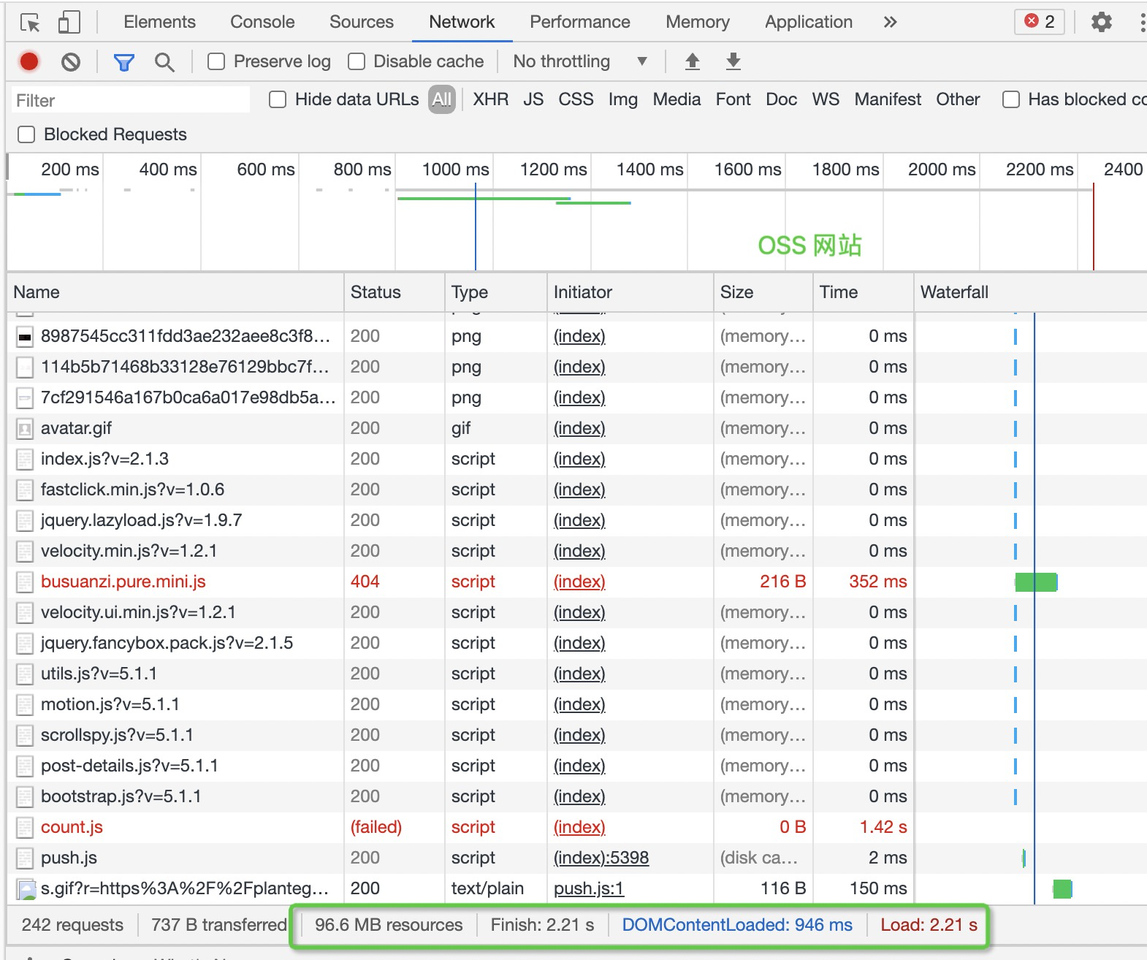Viewport: 1147px width, 960px height.
Task: Open the No throttling dropdown
Action: [580, 61]
